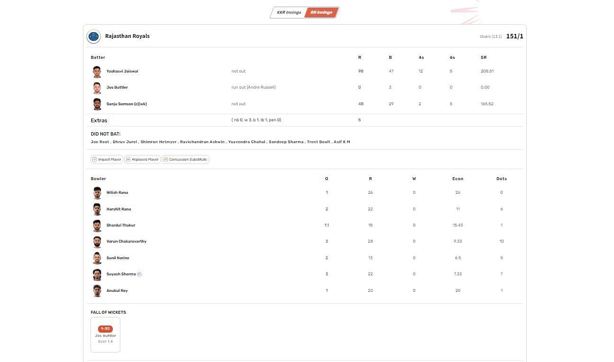Click Nitish Rana's bowler avatar
The height and width of the screenshot is (362, 614).
click(x=97, y=193)
